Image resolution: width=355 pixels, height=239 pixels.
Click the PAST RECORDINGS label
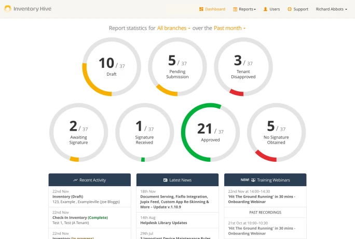[265, 213]
